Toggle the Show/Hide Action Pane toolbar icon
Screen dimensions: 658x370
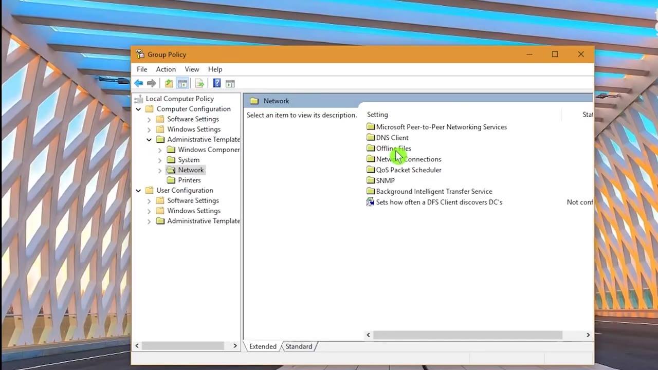pos(230,83)
